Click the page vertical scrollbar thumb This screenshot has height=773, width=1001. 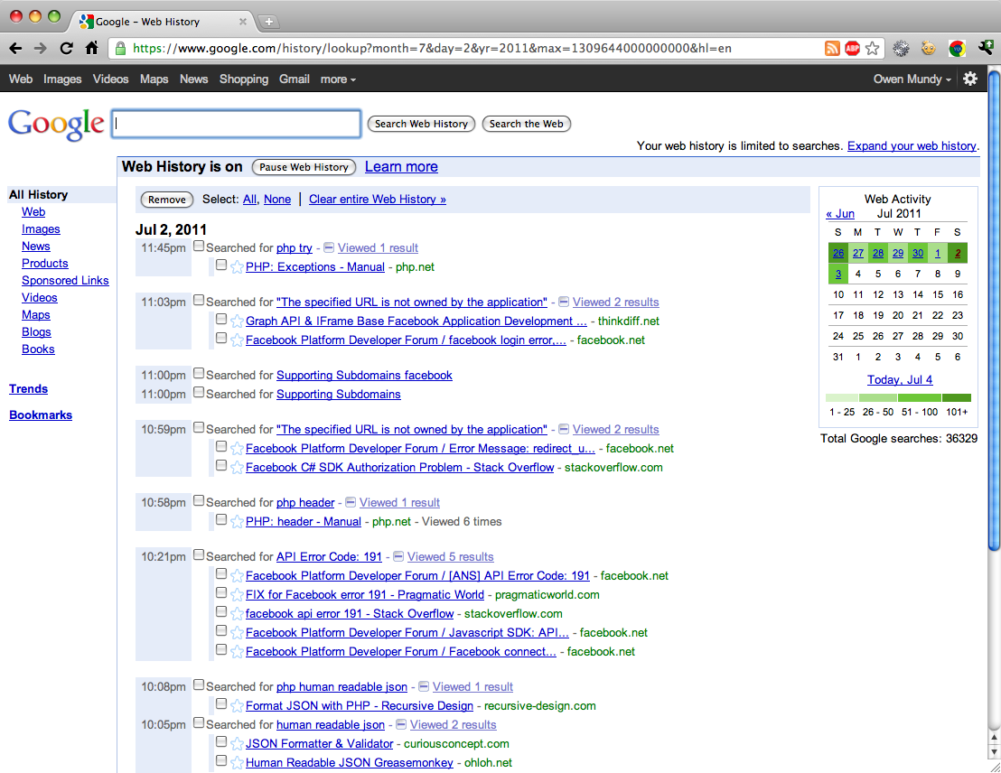tap(994, 310)
